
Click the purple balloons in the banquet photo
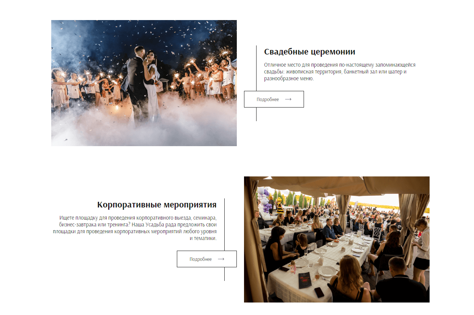[x=265, y=203]
